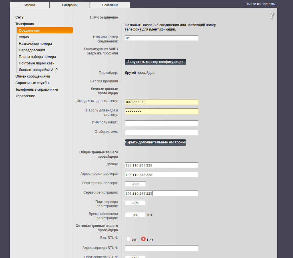Select 'Да' for enabling STUN
293x258 pixels.
(x=129, y=239)
